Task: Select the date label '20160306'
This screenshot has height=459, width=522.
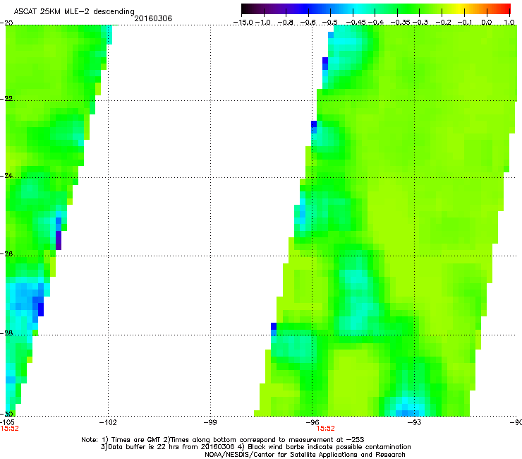Action: [153, 18]
